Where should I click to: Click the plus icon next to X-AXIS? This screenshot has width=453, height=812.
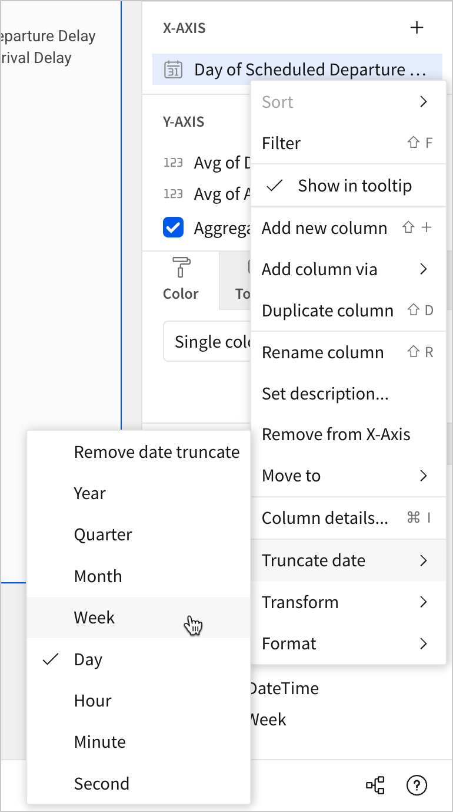pyautogui.click(x=417, y=28)
